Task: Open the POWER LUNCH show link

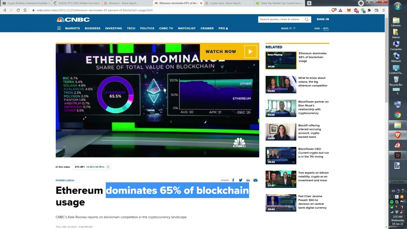Action: (65, 180)
